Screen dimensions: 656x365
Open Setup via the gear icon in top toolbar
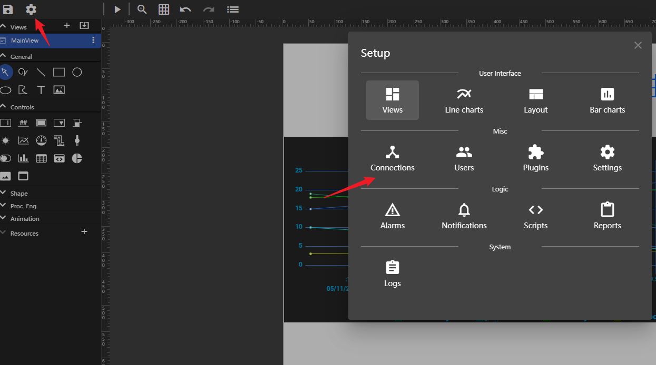pyautogui.click(x=31, y=9)
